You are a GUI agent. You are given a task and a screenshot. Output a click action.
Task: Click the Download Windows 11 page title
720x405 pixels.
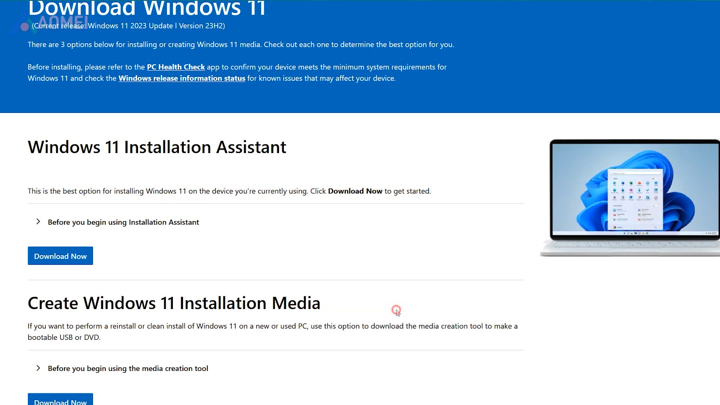(x=147, y=8)
